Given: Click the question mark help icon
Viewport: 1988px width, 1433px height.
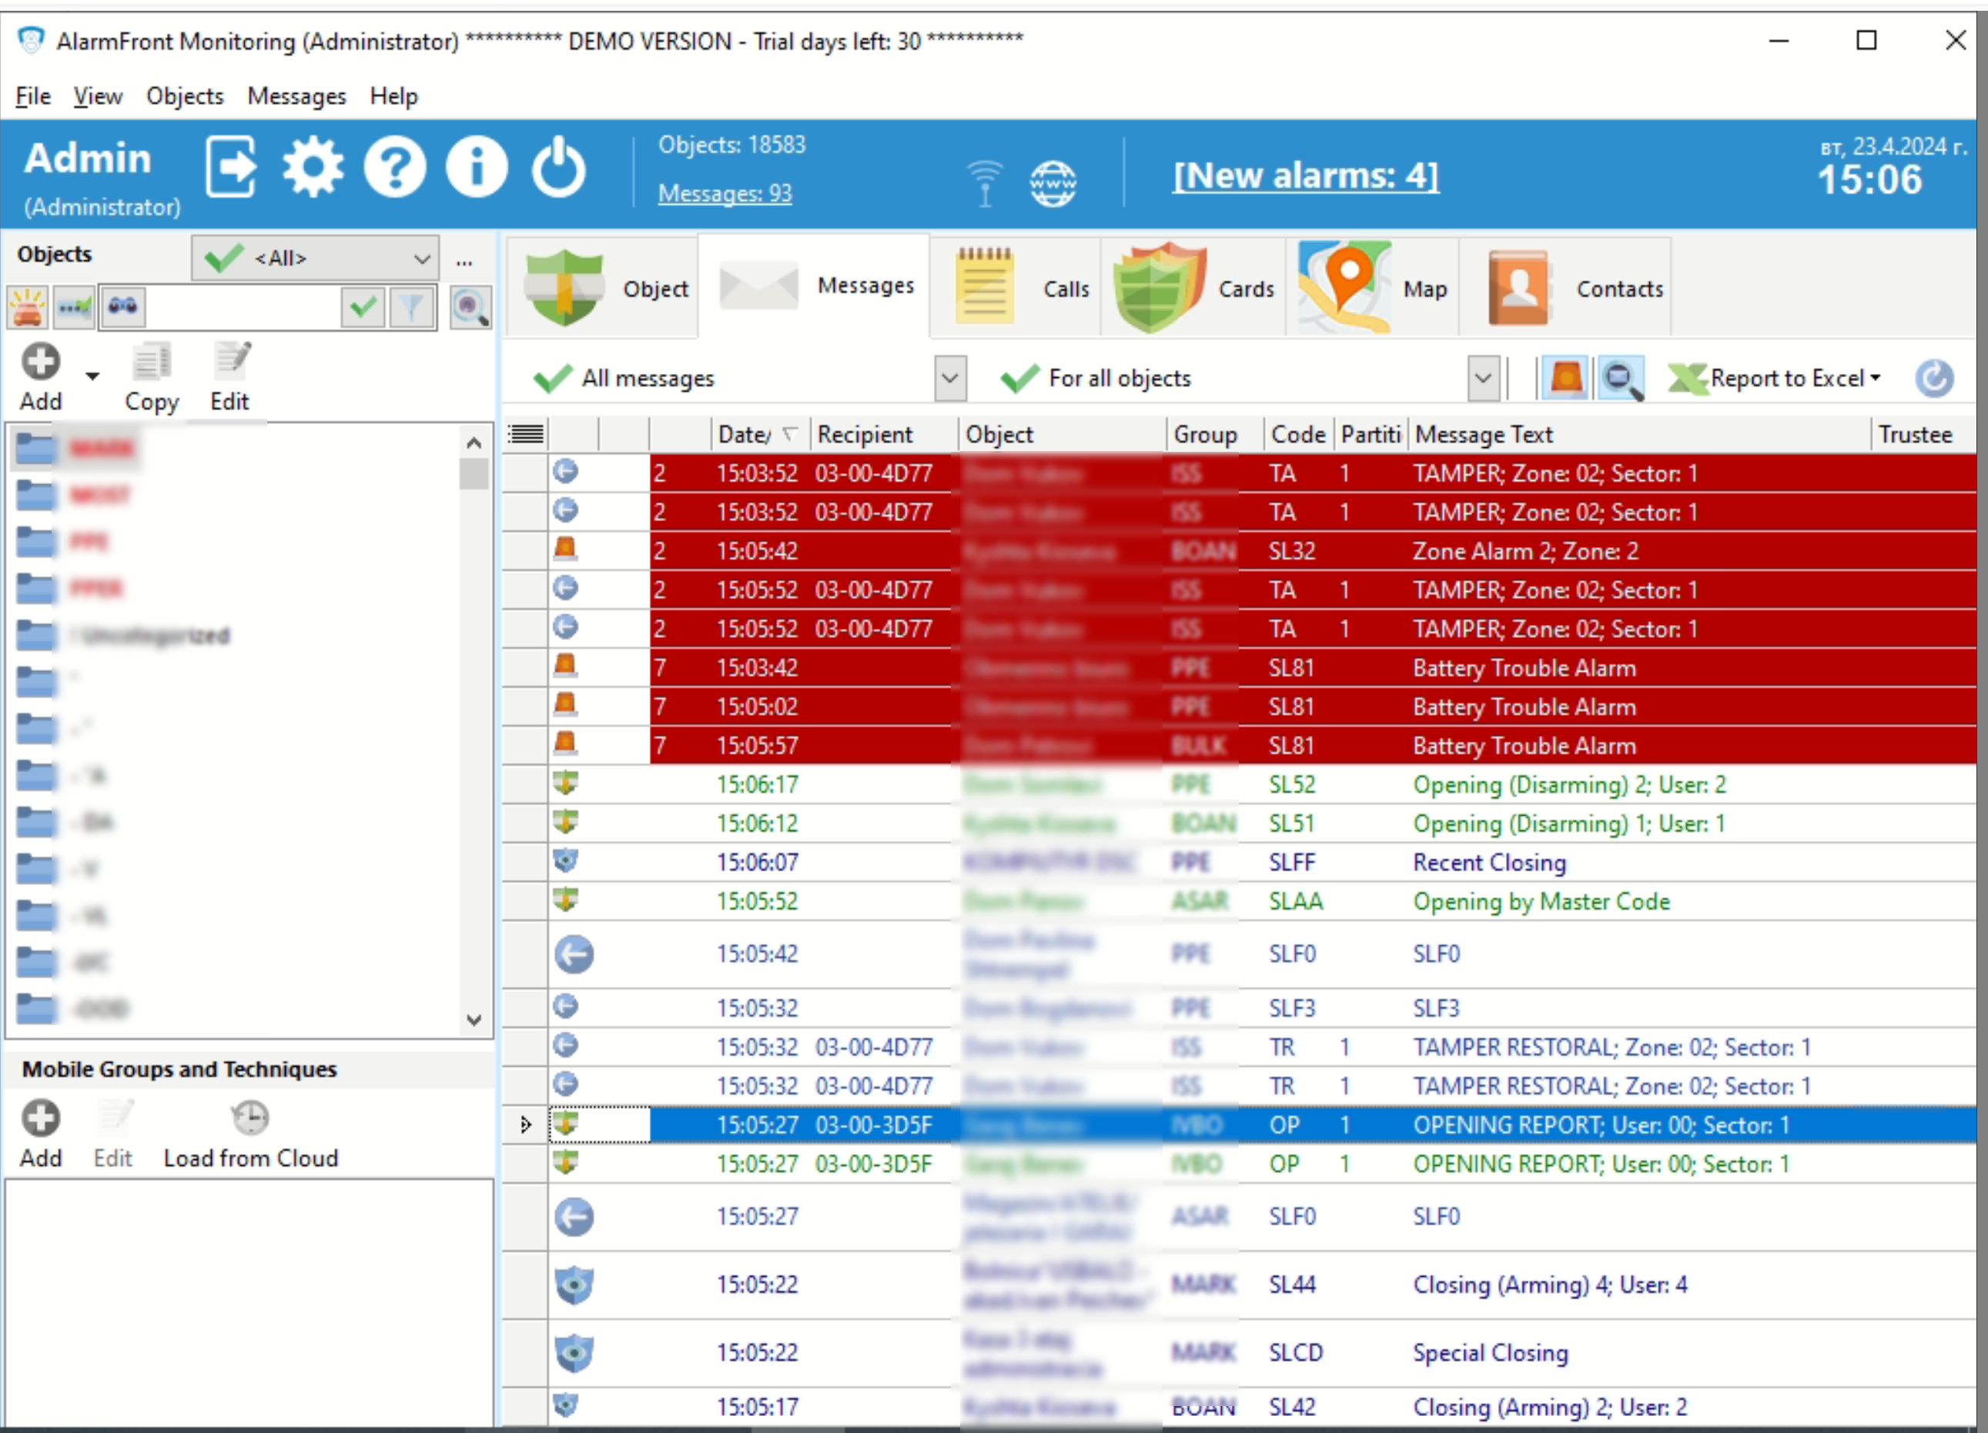Looking at the screenshot, I should tap(395, 166).
